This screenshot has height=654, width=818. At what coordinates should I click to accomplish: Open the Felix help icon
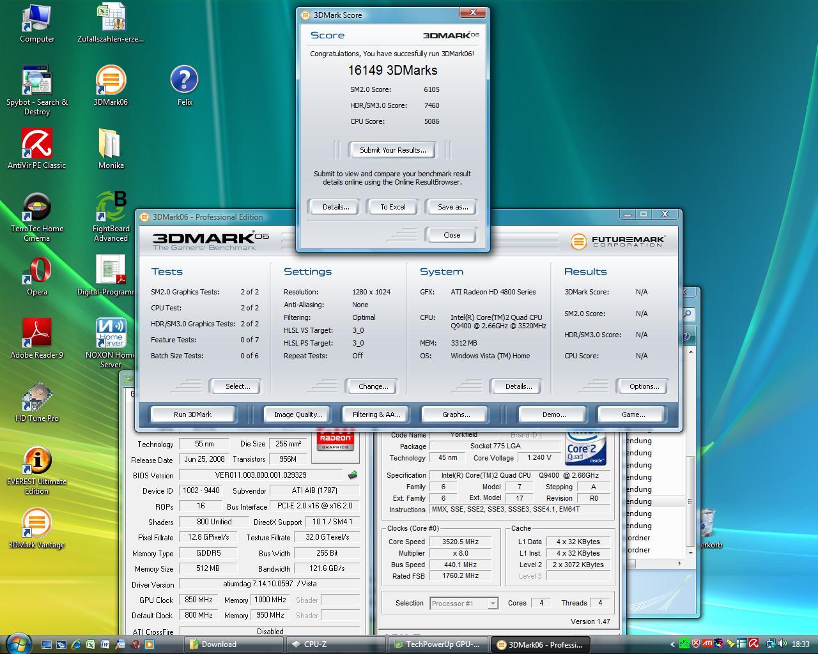[185, 86]
